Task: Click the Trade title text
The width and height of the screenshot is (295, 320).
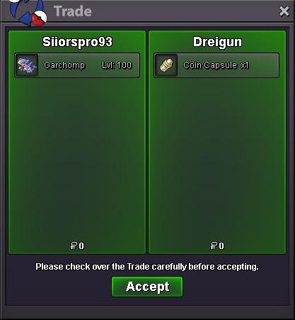Action: (x=73, y=11)
